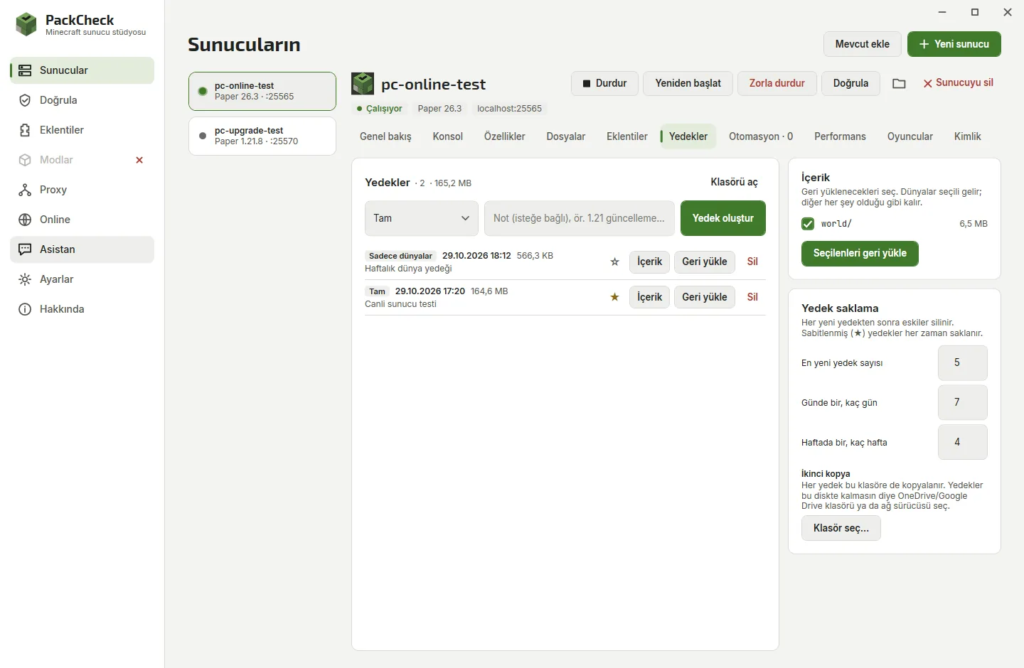Screen dimensions: 1024x668
Task: Unpin the Canli sunucu testi backup star
Action: pos(615,297)
